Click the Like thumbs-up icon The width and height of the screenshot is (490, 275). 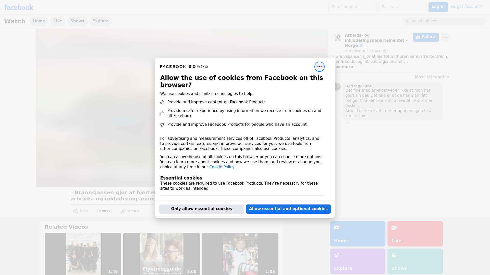(76, 211)
